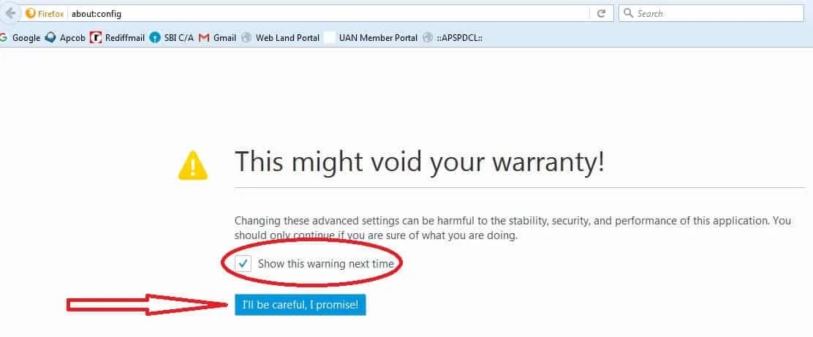Open the UAN Member Portal bookmark
813x337 pixels.
(371, 38)
